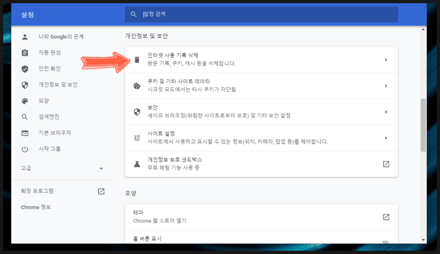
Task: Click the search magnifier icon in settings bar
Action: (133, 14)
